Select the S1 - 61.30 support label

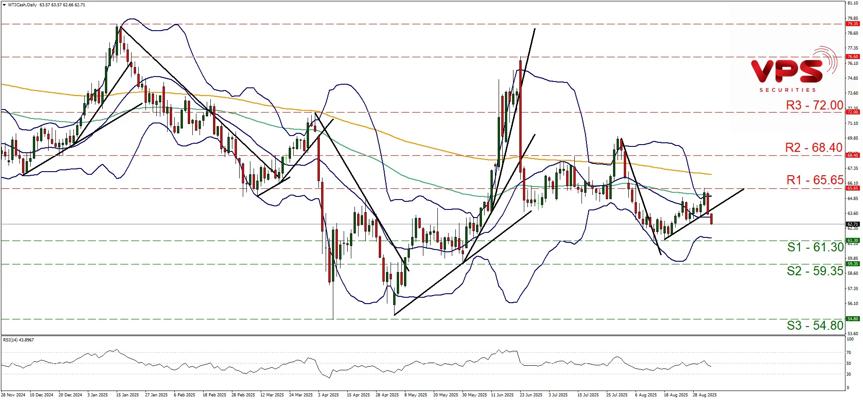(x=815, y=247)
